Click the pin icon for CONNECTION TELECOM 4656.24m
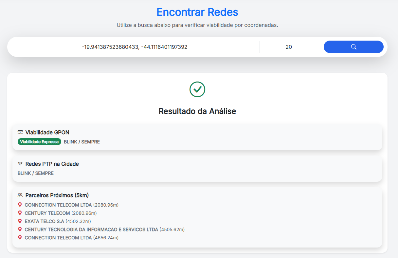 coord(20,238)
